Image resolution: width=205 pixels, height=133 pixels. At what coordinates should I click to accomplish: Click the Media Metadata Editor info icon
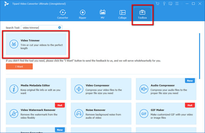14,89
